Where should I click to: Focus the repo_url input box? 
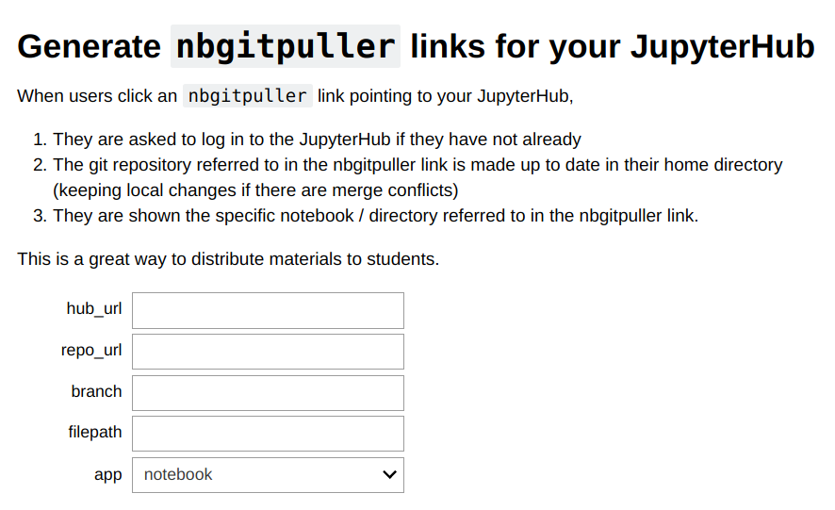click(268, 352)
